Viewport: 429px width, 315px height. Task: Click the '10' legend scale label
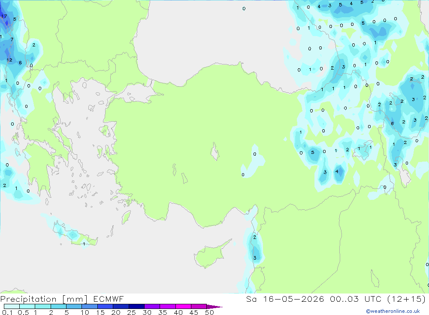(x=85, y=312)
